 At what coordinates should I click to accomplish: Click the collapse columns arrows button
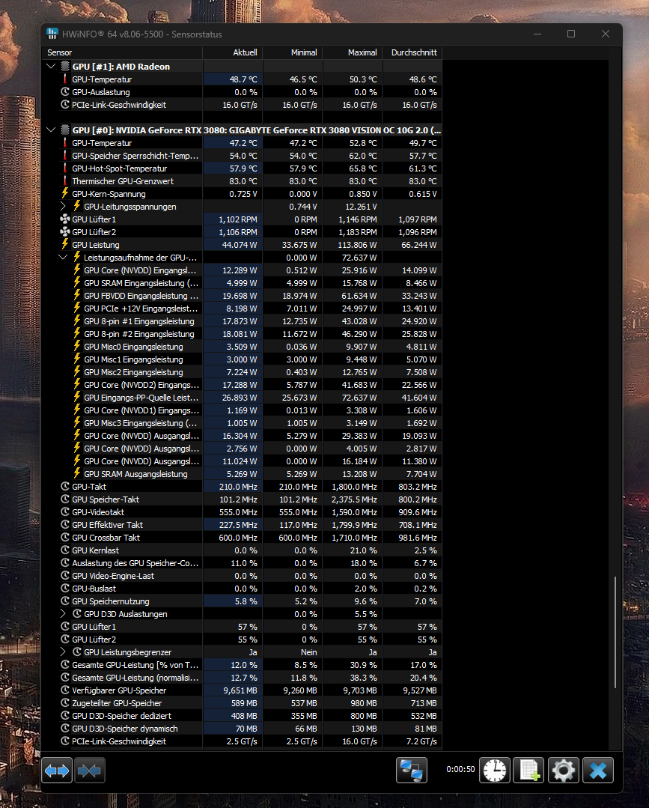pyautogui.click(x=90, y=771)
